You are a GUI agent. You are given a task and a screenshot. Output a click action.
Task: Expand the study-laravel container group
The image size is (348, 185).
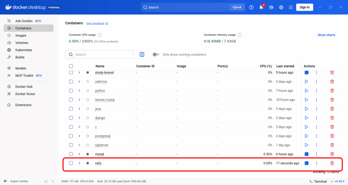point(80,72)
